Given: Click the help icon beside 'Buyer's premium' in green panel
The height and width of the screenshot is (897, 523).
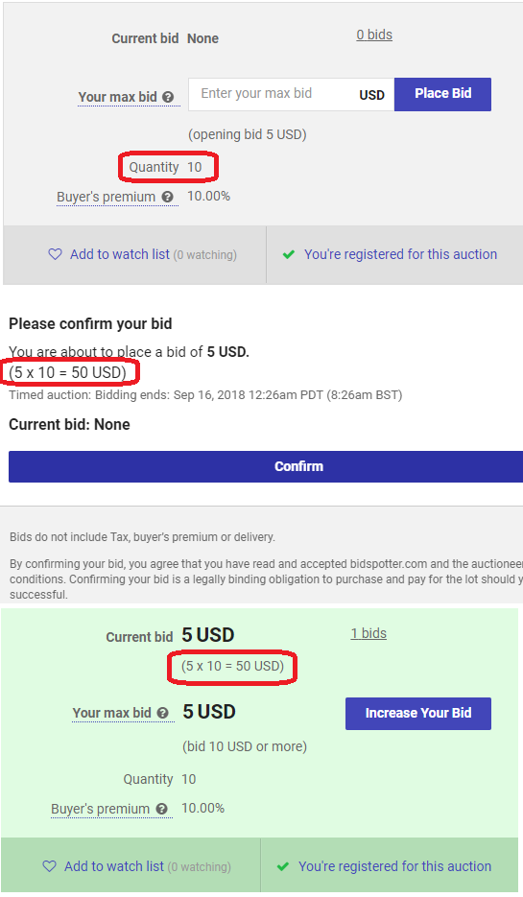Looking at the screenshot, I should click(x=162, y=809).
